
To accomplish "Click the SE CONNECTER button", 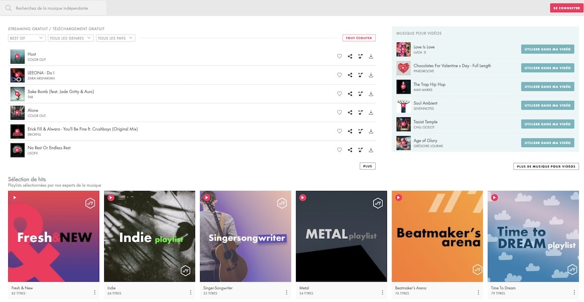I will [566, 8].
